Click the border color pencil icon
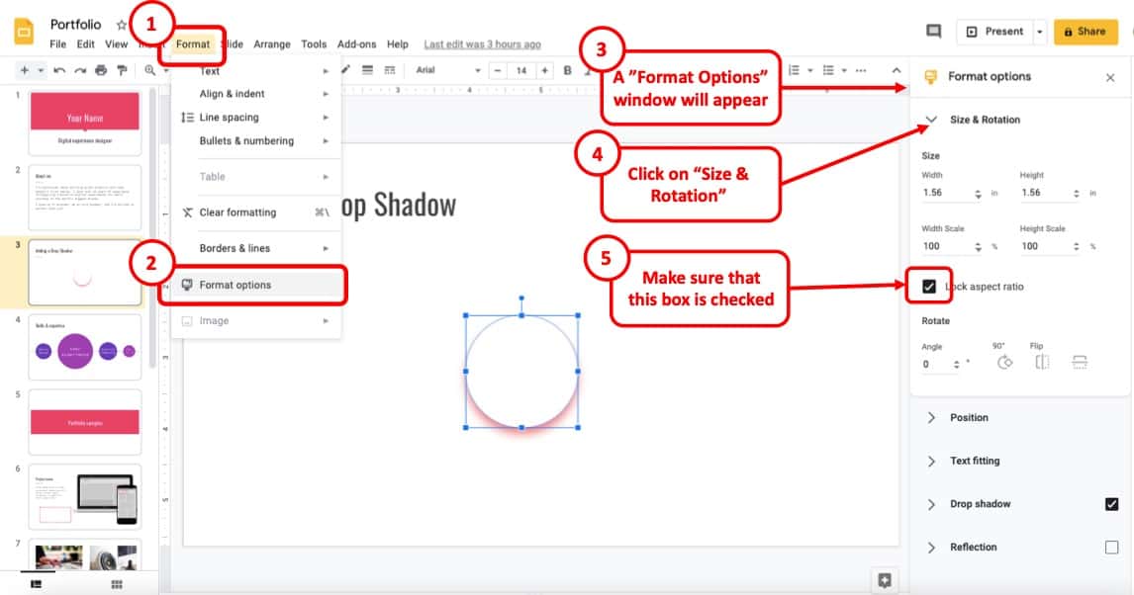1134x595 pixels. pyautogui.click(x=345, y=69)
